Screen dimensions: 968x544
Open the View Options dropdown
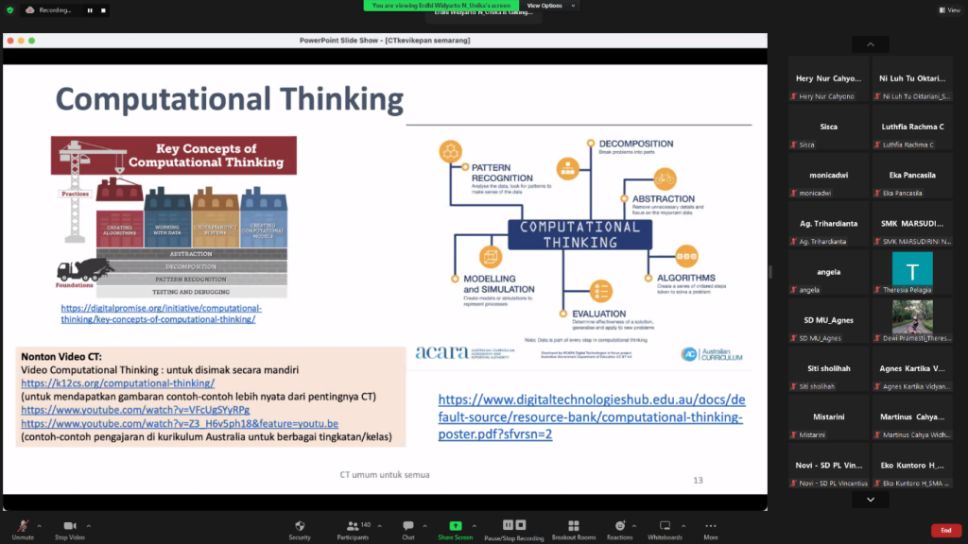[547, 6]
